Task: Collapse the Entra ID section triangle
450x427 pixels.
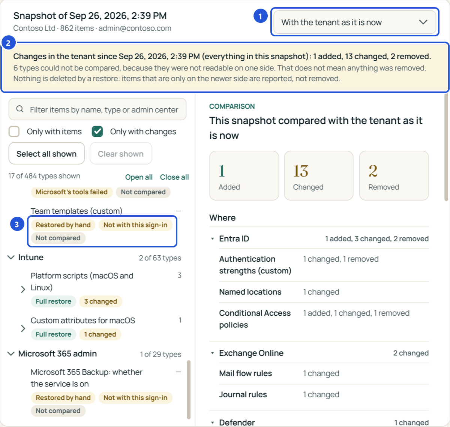Action: [x=213, y=239]
